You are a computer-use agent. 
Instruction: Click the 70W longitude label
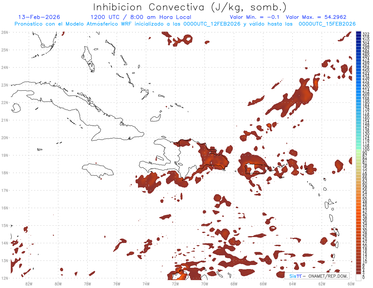(x=205, y=283)
